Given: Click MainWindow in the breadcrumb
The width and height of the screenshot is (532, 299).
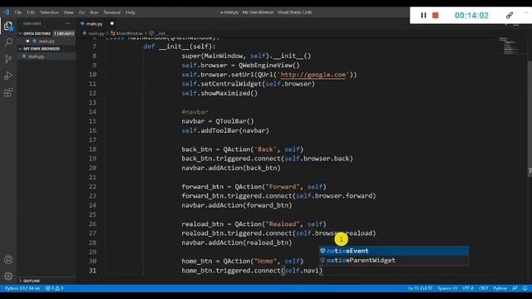Looking at the screenshot, I should [x=130, y=33].
